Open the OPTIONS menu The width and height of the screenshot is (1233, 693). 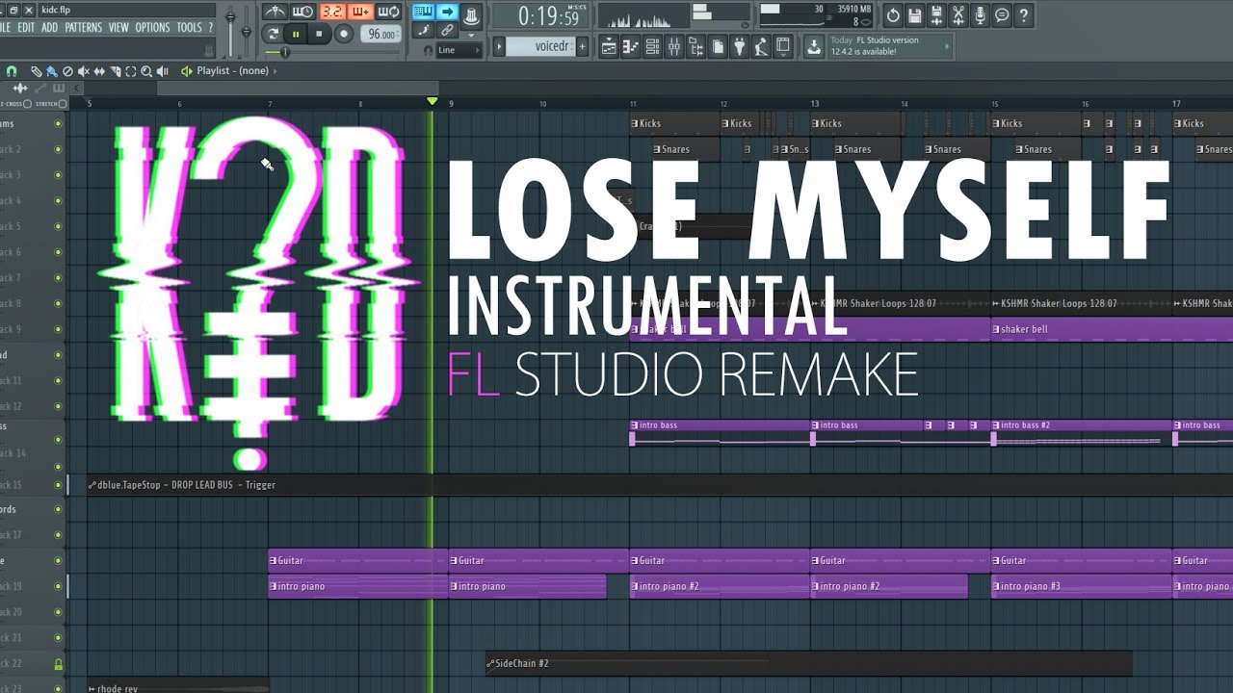(152, 28)
